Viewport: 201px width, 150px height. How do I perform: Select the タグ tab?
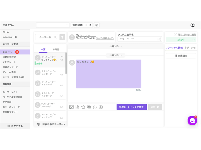tap(187, 48)
